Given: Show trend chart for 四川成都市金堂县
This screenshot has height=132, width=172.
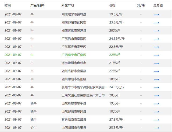Looking at the screenshot, I should 156,71.
